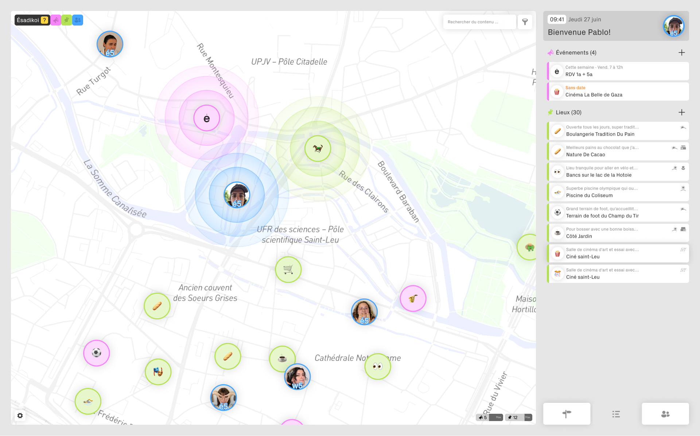700x436 pixels.
Task: Toggle the pink megaphone events filter
Action: [x=56, y=20]
